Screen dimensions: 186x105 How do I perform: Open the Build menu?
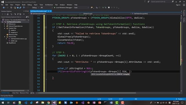(x=24, y=5)
